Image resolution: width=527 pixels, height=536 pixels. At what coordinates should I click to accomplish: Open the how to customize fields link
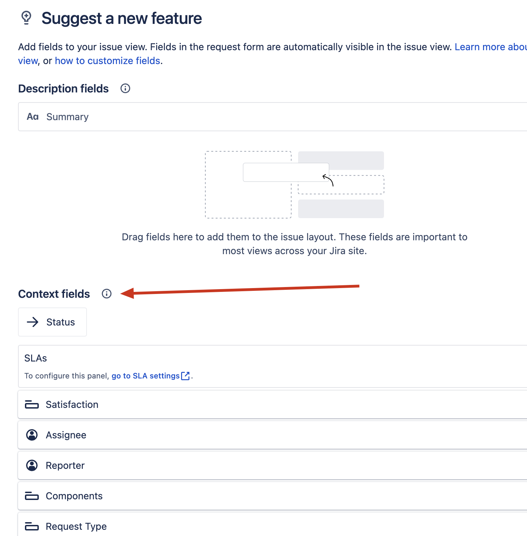108,61
